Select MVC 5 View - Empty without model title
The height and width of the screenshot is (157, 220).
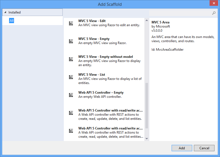pos(106,57)
